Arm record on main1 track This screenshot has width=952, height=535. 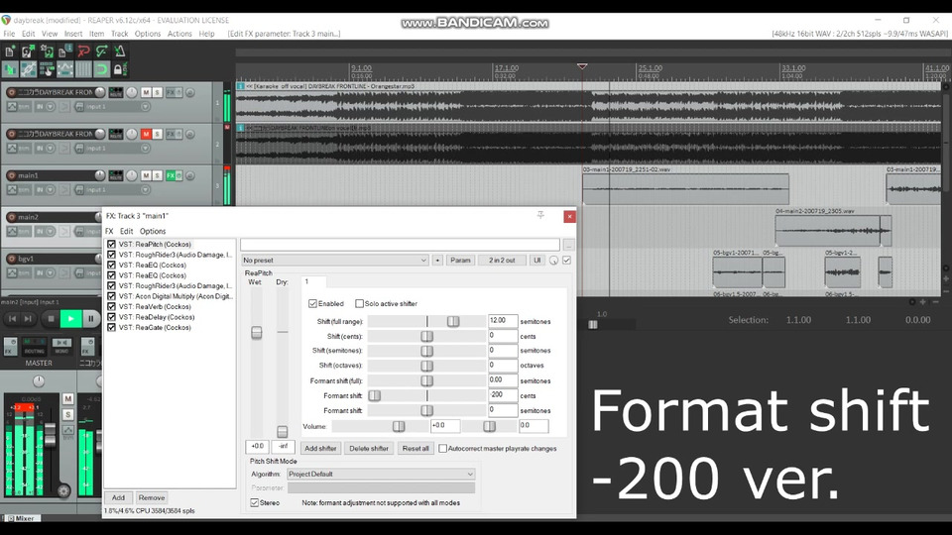tap(11, 175)
